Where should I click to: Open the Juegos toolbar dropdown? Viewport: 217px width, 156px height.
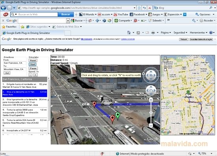click(x=162, y=14)
